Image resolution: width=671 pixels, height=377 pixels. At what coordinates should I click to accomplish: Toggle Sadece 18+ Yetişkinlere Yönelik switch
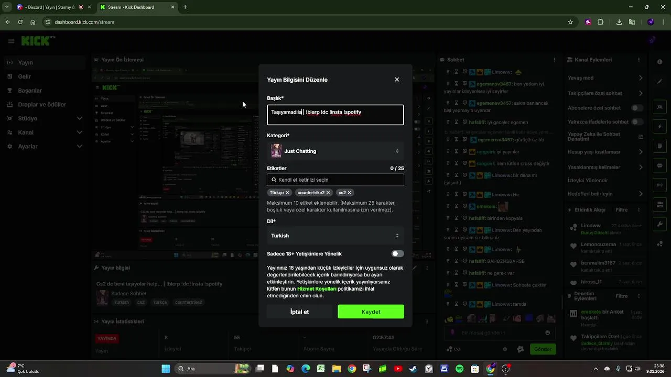[397, 254]
